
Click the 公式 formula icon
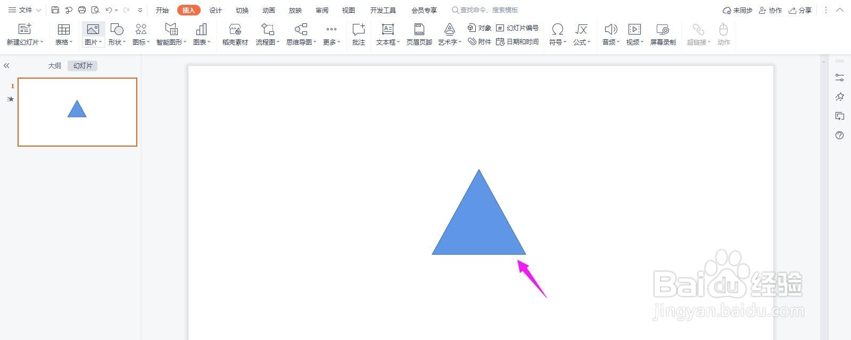click(x=581, y=29)
